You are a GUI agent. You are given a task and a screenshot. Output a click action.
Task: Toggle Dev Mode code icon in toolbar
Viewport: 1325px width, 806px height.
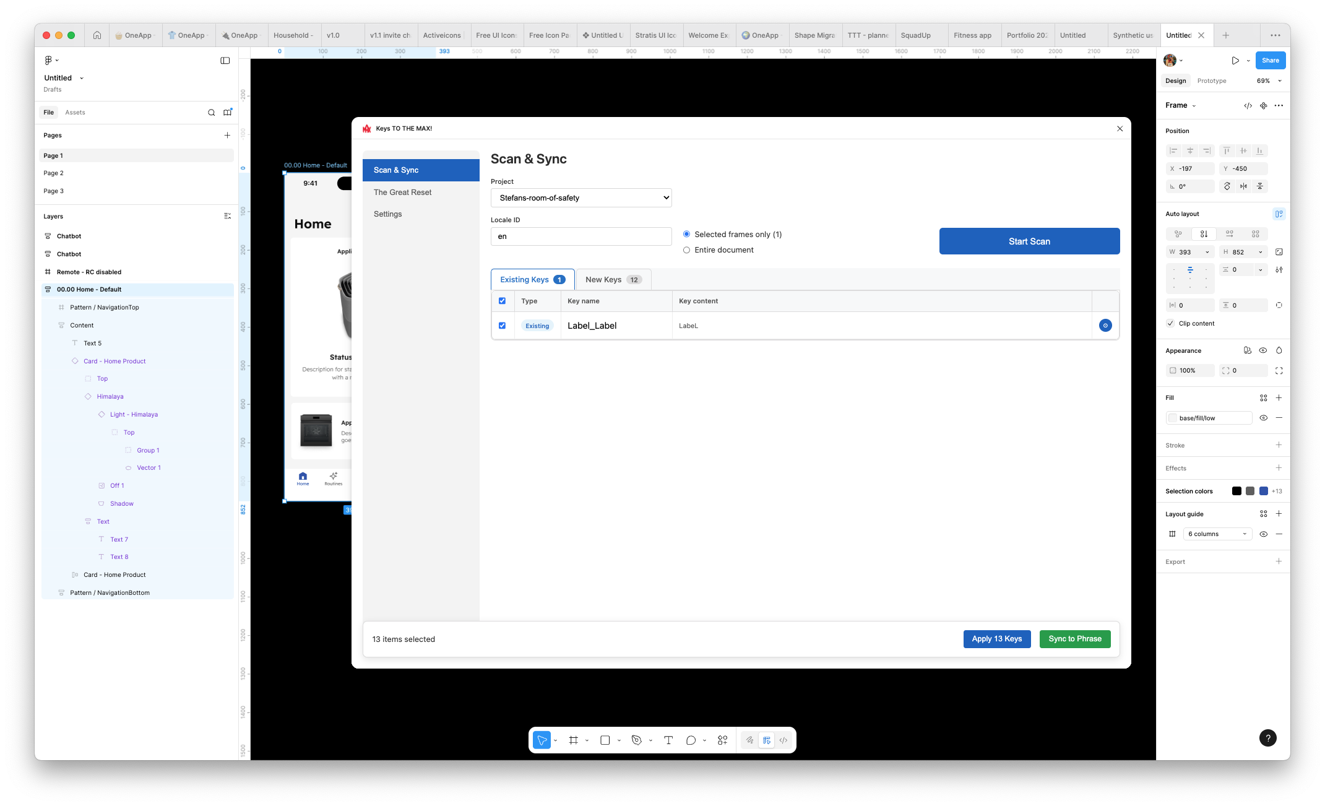(x=783, y=740)
